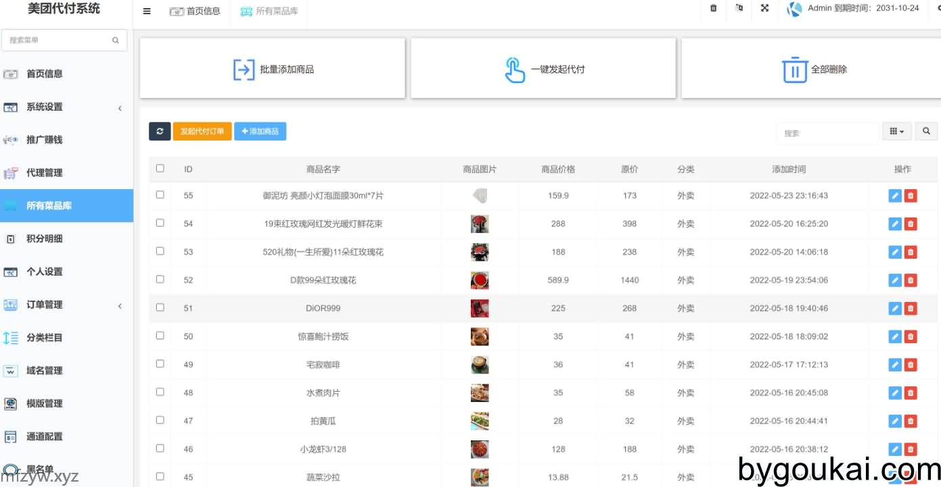Click the blue 添加商品 button
The height and width of the screenshot is (487, 941).
(x=260, y=131)
